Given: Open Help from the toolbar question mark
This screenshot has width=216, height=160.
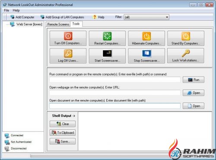Looking at the screenshot, I should (x=98, y=17).
